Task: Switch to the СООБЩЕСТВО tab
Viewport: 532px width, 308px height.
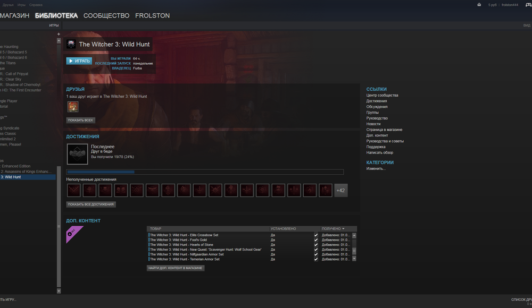Action: [106, 15]
